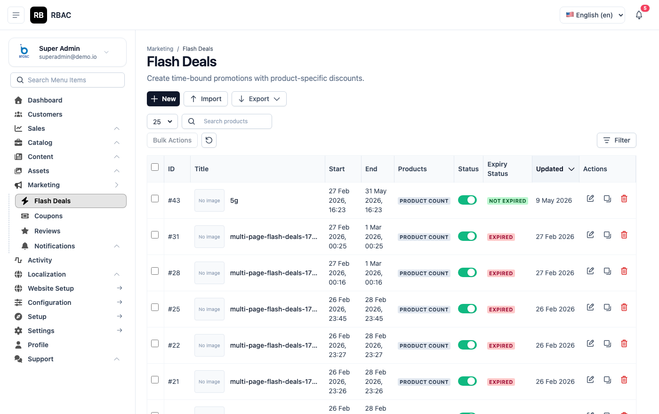Screen dimensions: 659x414
Task: Click the Dashboard home icon
Action: click(18, 100)
